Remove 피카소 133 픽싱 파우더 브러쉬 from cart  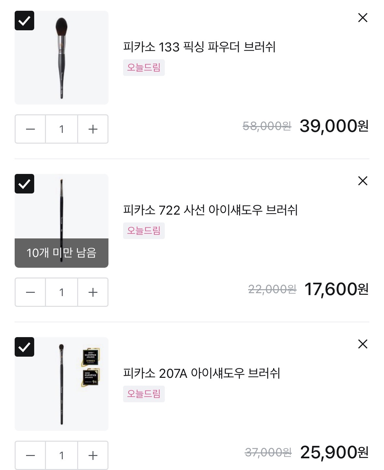click(x=363, y=18)
